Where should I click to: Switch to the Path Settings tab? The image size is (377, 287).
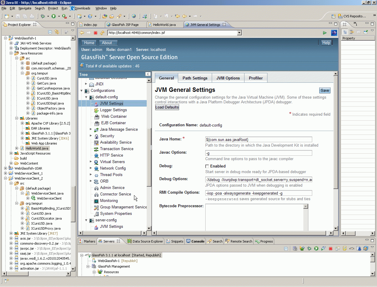click(x=195, y=78)
